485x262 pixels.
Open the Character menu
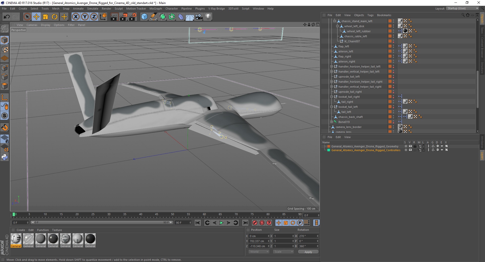tap(172, 9)
